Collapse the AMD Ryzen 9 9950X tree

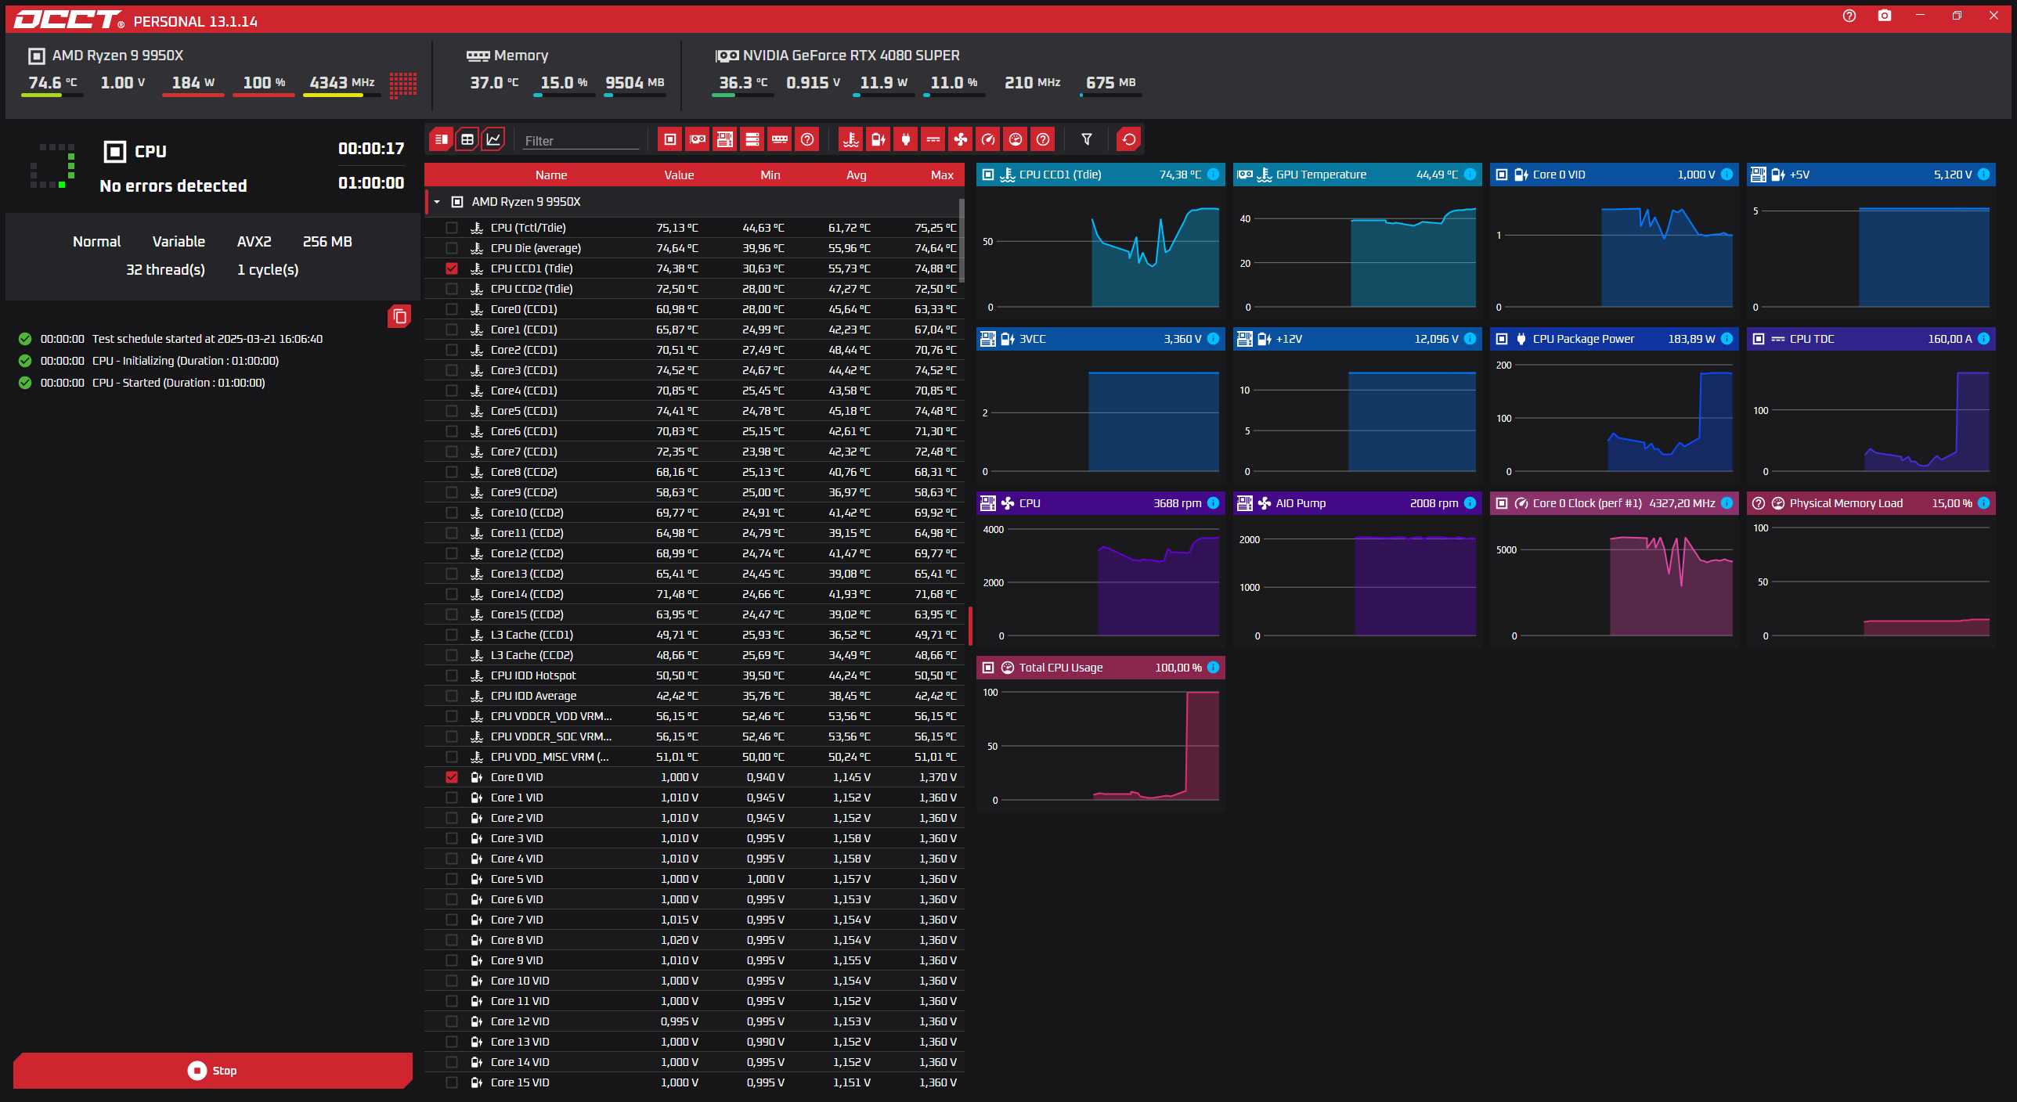tap(437, 202)
